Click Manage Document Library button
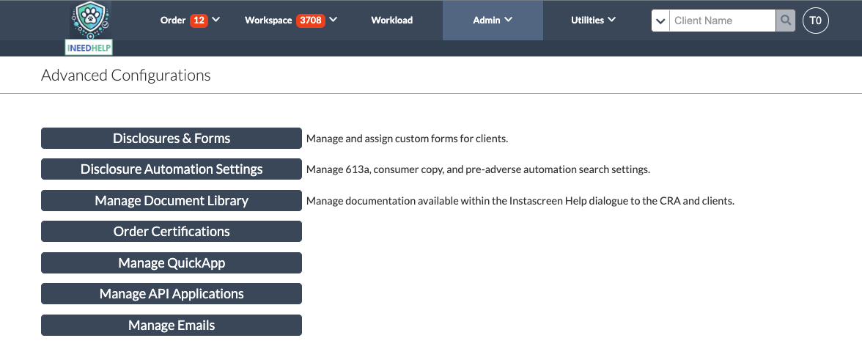 tap(172, 201)
